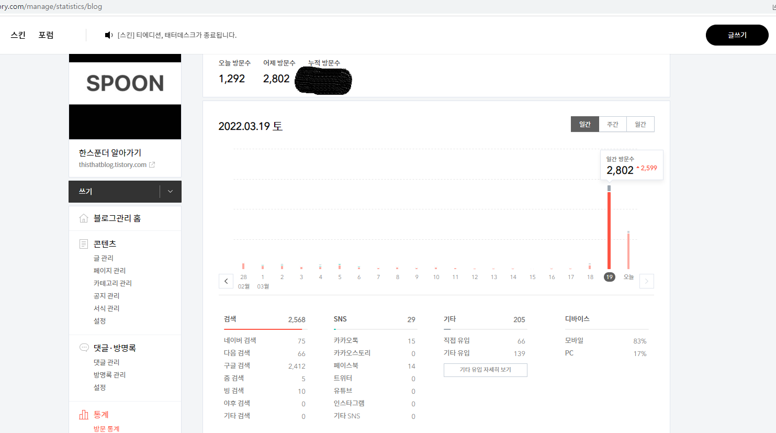The image size is (776, 433).
Task: Select the 오늘 date marker on chart
Action: [628, 277]
